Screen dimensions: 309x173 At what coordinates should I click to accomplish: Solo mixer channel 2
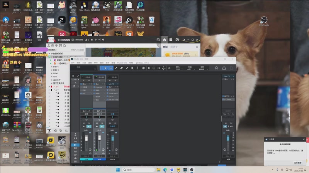click(x=102, y=123)
